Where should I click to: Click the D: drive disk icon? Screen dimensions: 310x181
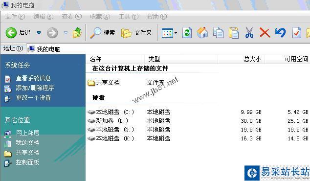click(x=91, y=121)
